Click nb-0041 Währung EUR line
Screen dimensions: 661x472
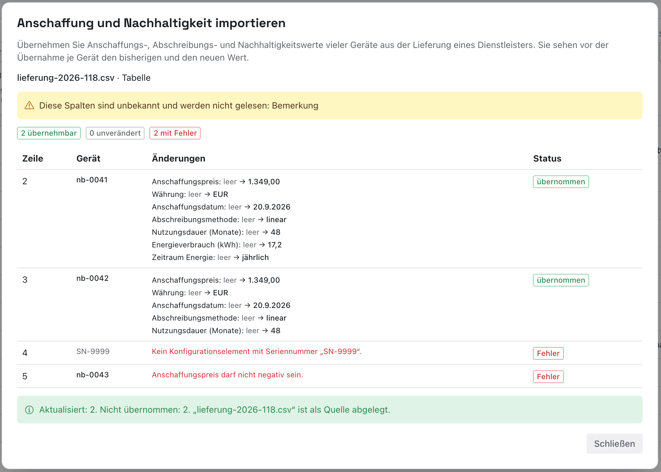coord(190,194)
